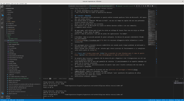This screenshot has height=101, width=184.
Task: Click the editor vertical scrollbar
Action: point(156,35)
